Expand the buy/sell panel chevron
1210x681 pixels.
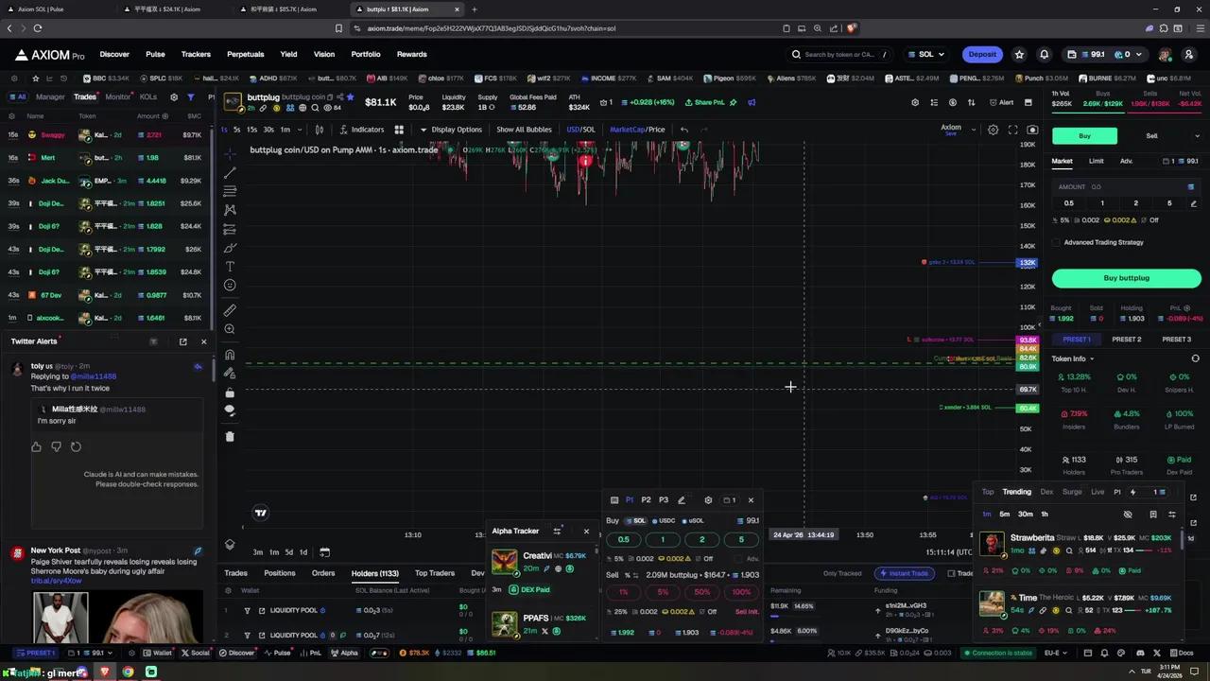[x=1197, y=135]
